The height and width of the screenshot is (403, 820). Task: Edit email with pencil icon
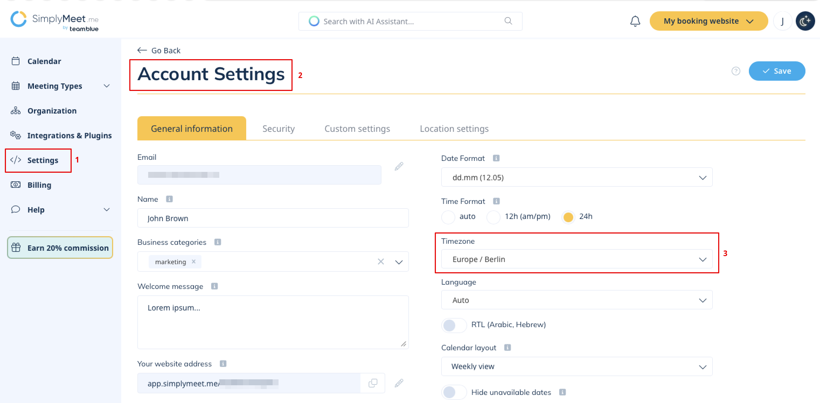(x=399, y=166)
